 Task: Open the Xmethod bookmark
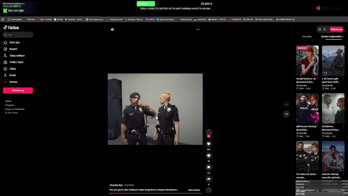point(74,19)
